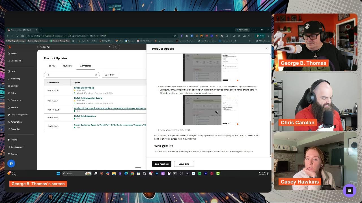The width and height of the screenshot is (362, 203).
Task: Open the Automation sidebar section
Action: point(16,122)
